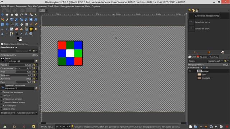Open the Фильтры menu
Image resolution: width=230 pixels, height=129 pixels.
(79, 6)
